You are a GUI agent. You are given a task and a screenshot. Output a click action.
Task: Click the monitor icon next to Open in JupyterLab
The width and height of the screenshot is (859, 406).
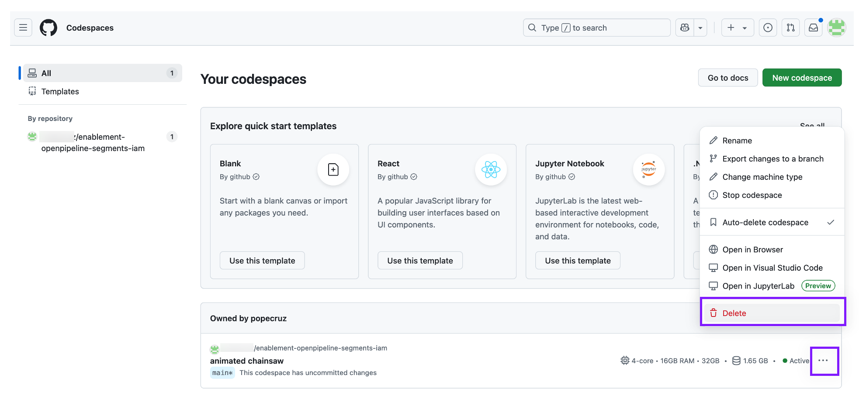pyautogui.click(x=714, y=286)
